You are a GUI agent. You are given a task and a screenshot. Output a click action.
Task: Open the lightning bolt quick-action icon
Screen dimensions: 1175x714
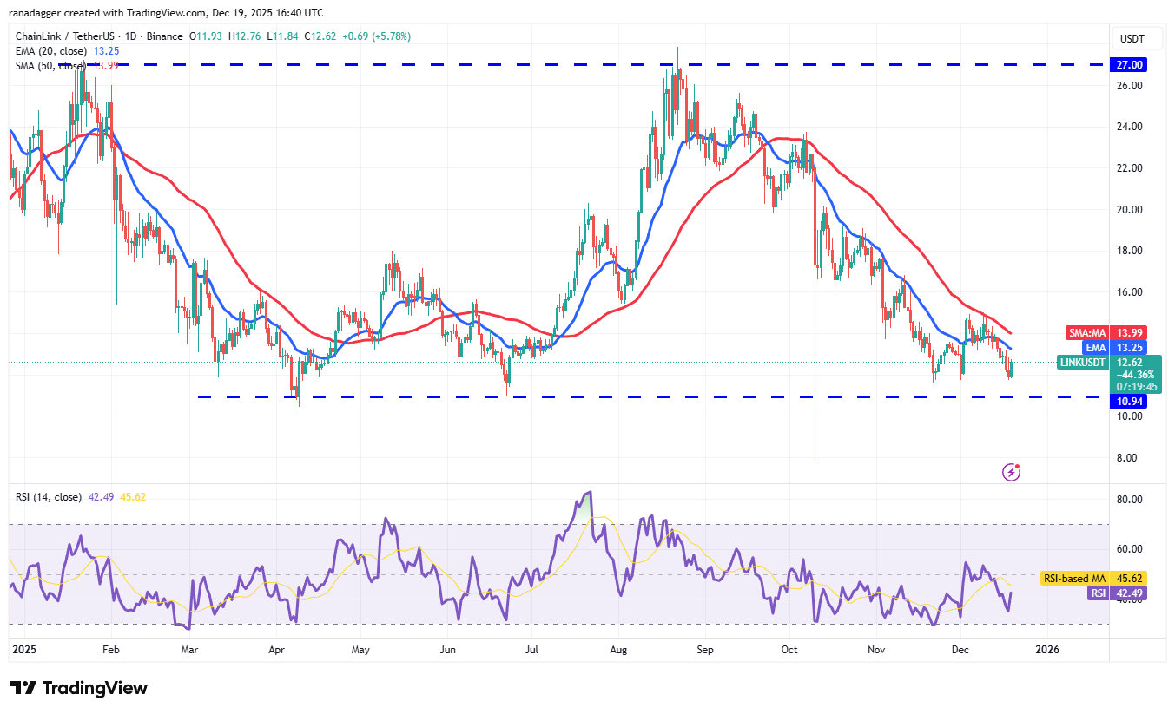[x=1010, y=471]
